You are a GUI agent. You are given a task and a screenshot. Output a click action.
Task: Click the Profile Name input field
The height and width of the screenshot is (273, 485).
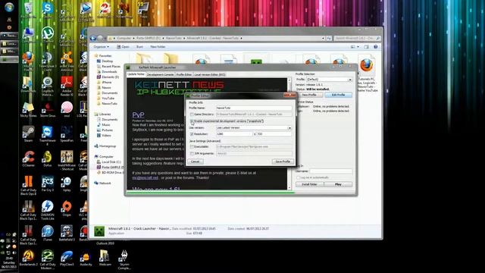tap(254, 108)
